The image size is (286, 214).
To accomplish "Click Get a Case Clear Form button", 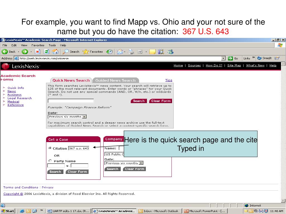I will (x=77, y=172).
